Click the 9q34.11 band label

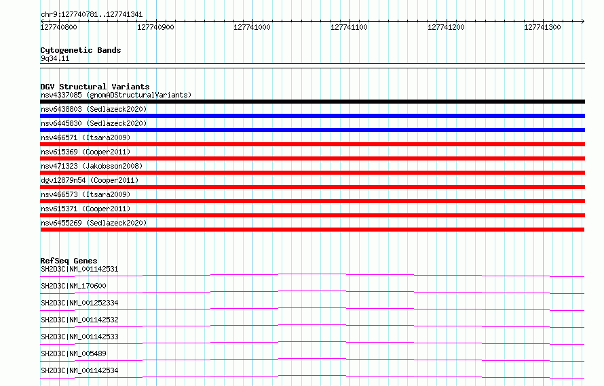click(55, 58)
